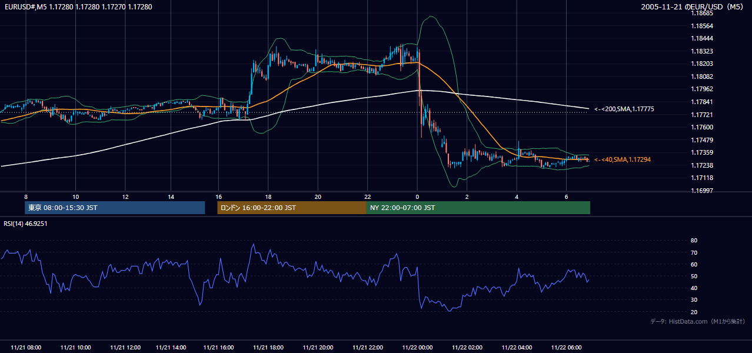
Task: Click the 11/22 04:00 time axis label
Action: pyautogui.click(x=517, y=348)
